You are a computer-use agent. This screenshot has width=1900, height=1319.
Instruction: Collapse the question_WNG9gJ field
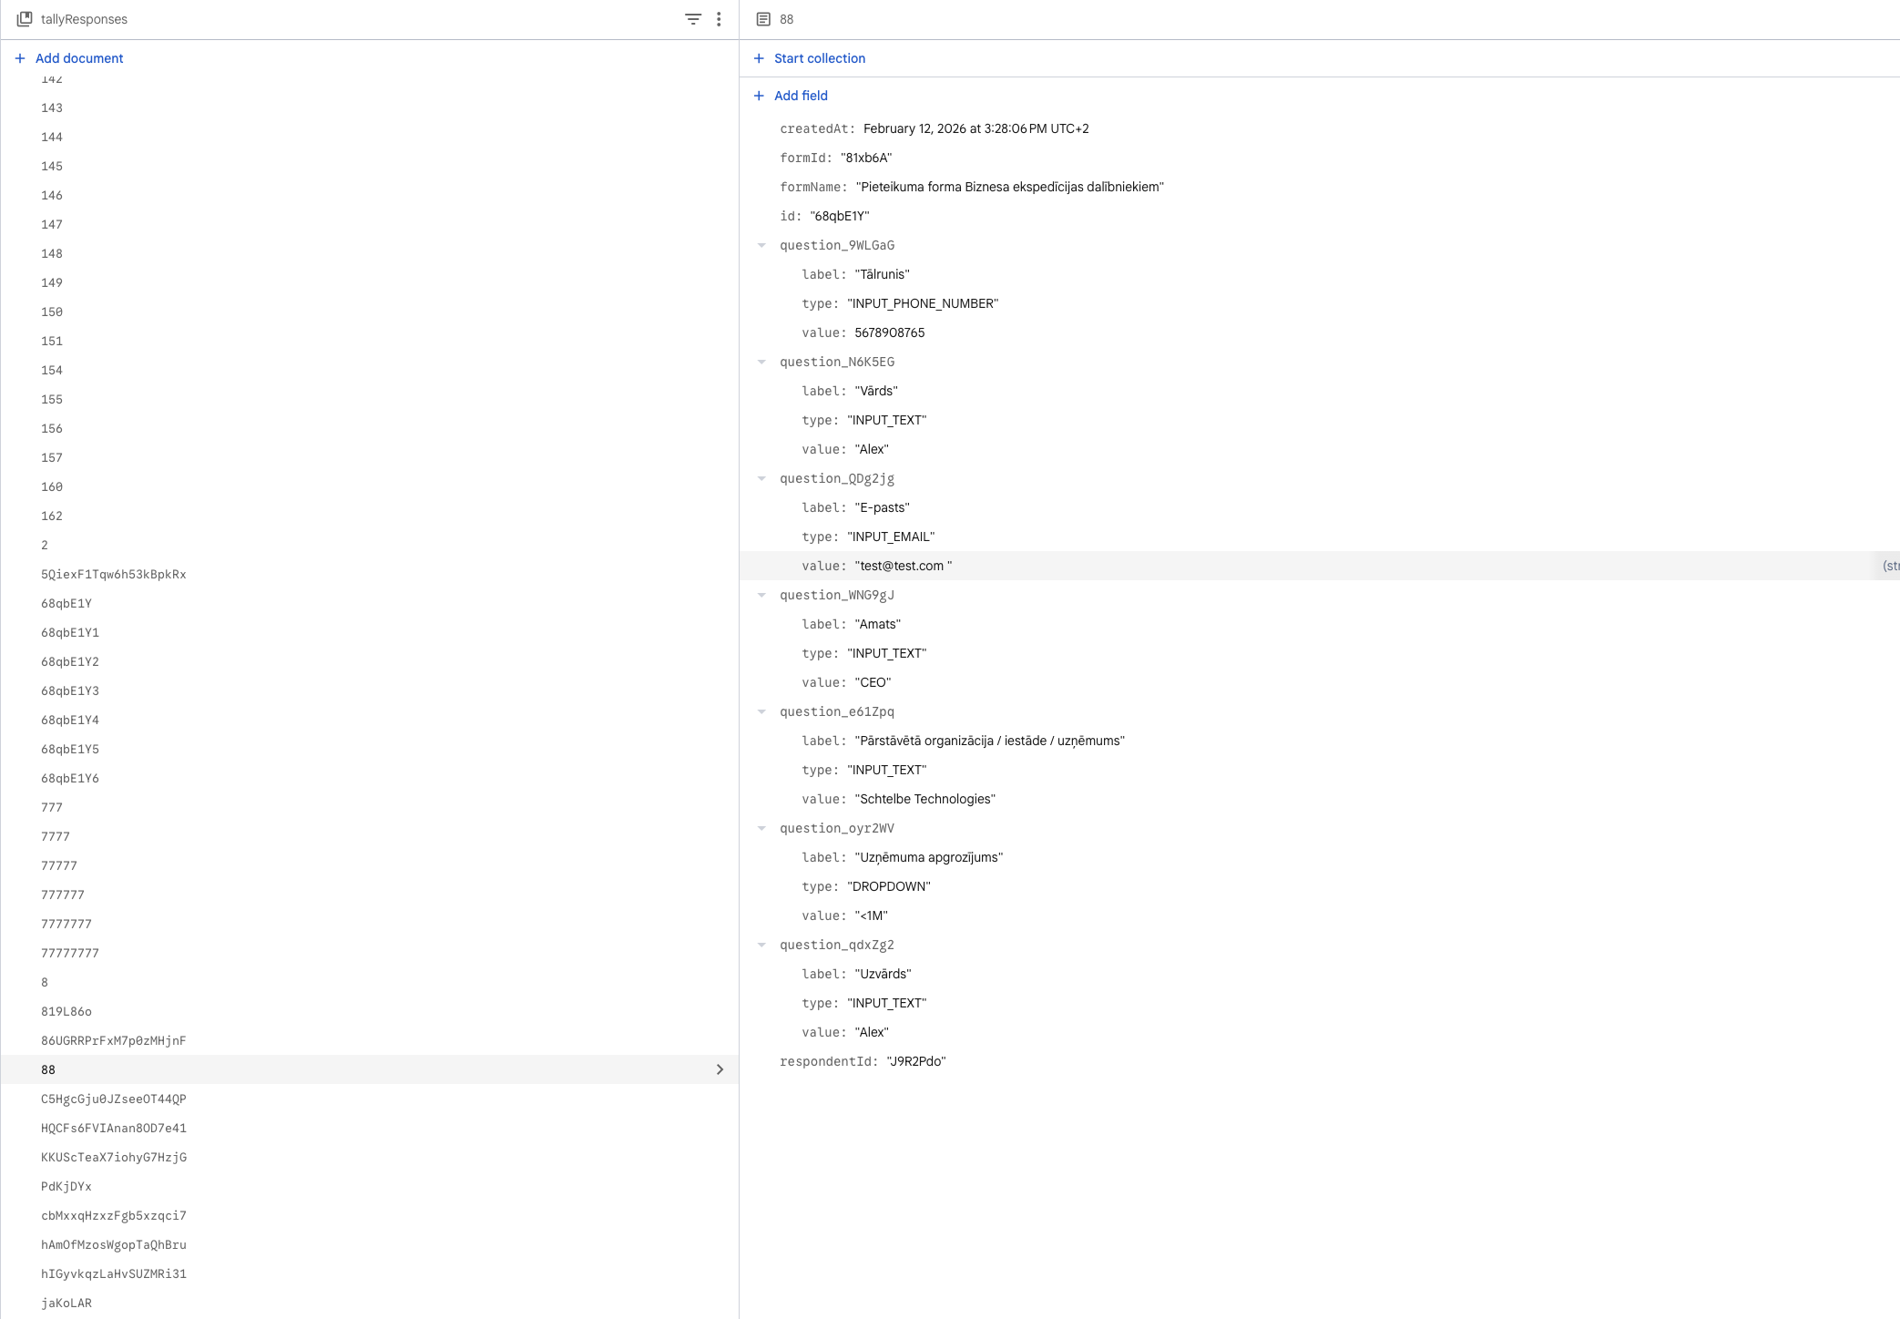click(x=762, y=595)
